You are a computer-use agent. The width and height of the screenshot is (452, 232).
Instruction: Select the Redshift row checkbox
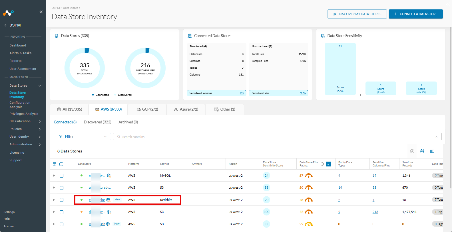[61, 200]
